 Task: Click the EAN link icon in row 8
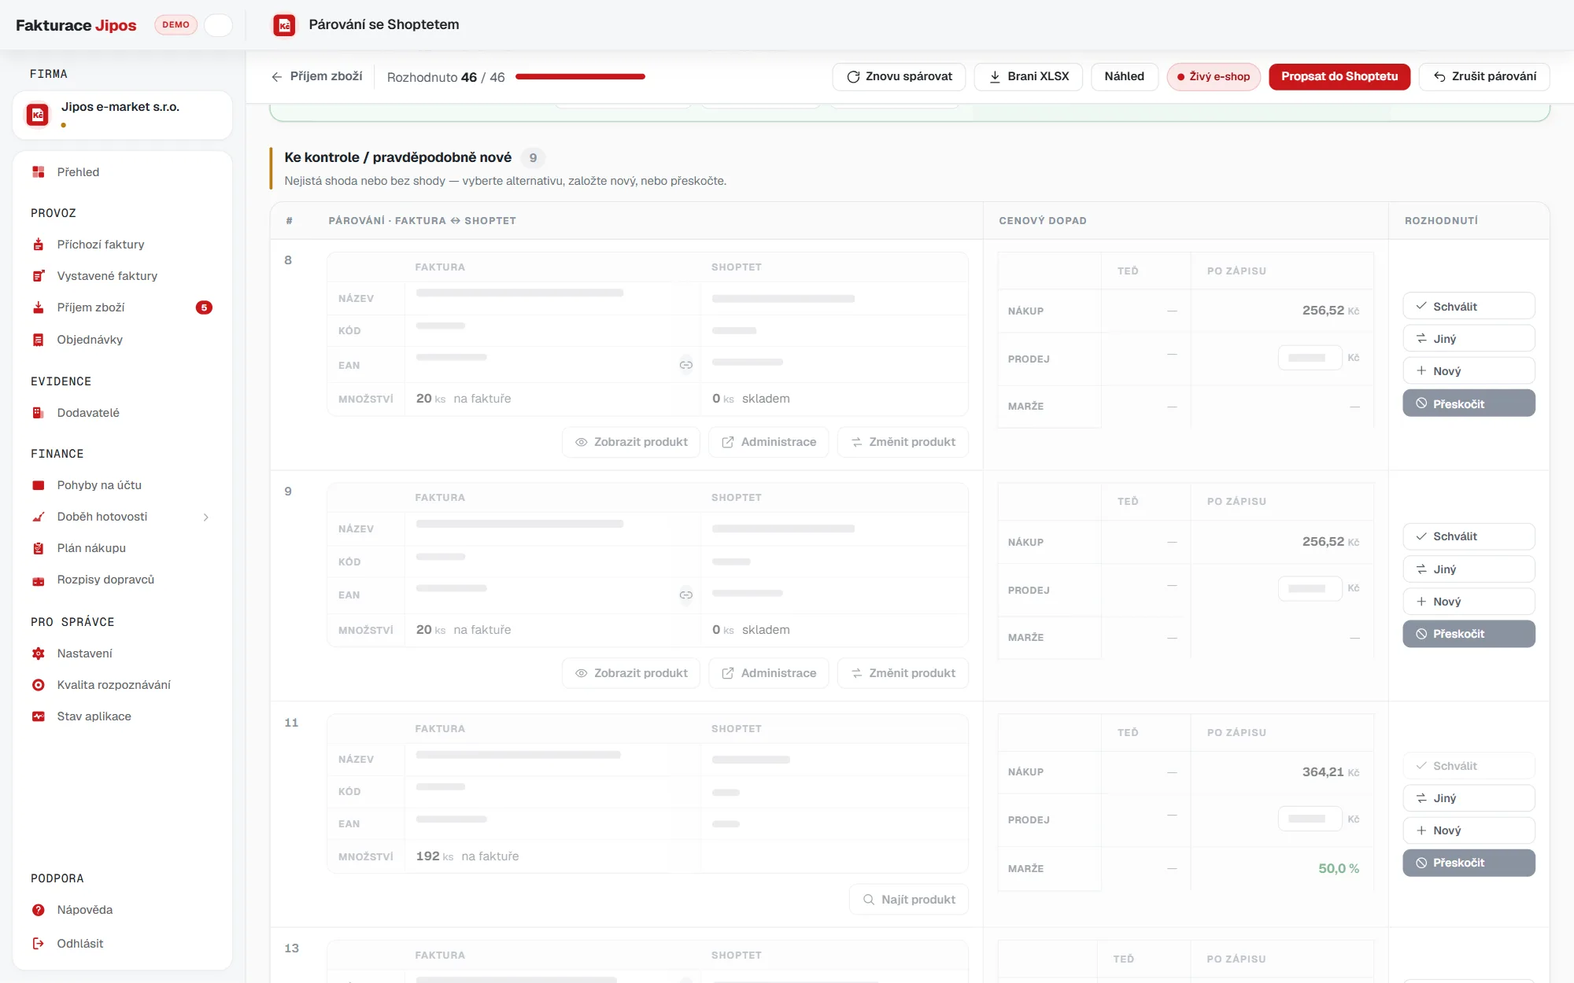click(686, 365)
